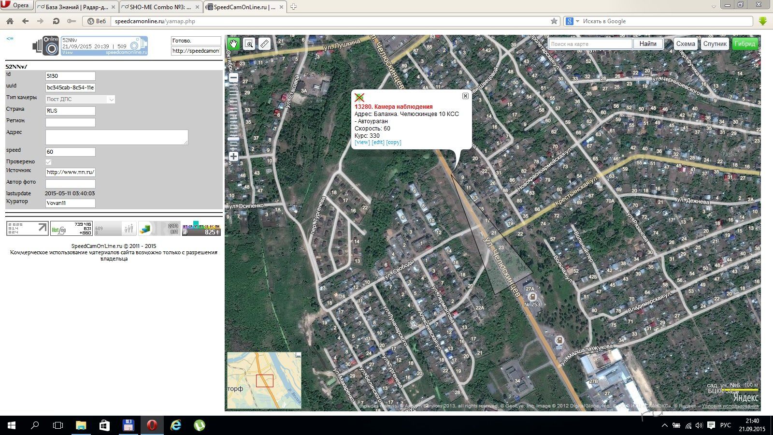Activate the zoom-to-area magnifier tool

(249, 44)
